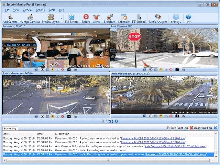
Task: Toggle record circle under Panasonic BL-C10 preview
Action: [x=42, y=69]
